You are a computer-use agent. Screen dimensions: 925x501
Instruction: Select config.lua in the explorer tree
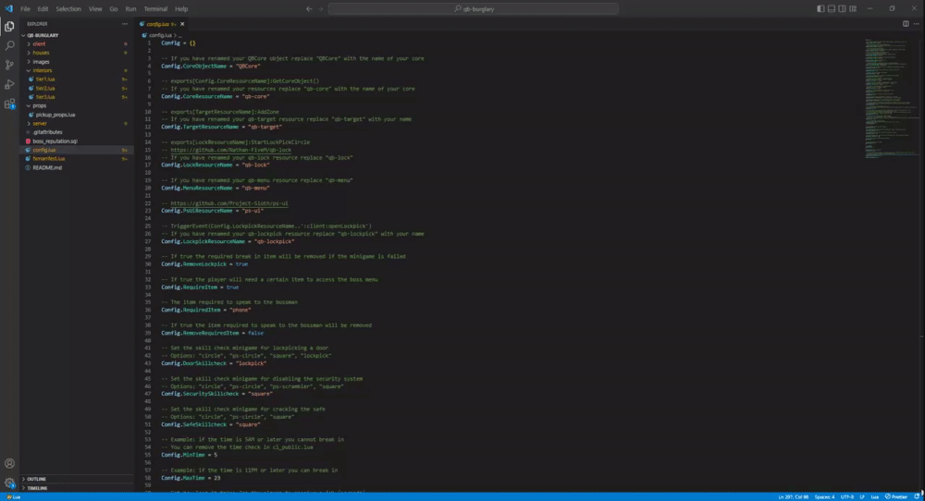pyautogui.click(x=77, y=151)
